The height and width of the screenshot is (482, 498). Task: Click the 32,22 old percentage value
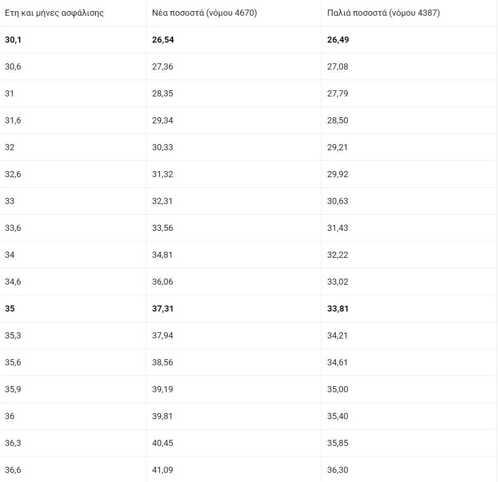tap(338, 255)
